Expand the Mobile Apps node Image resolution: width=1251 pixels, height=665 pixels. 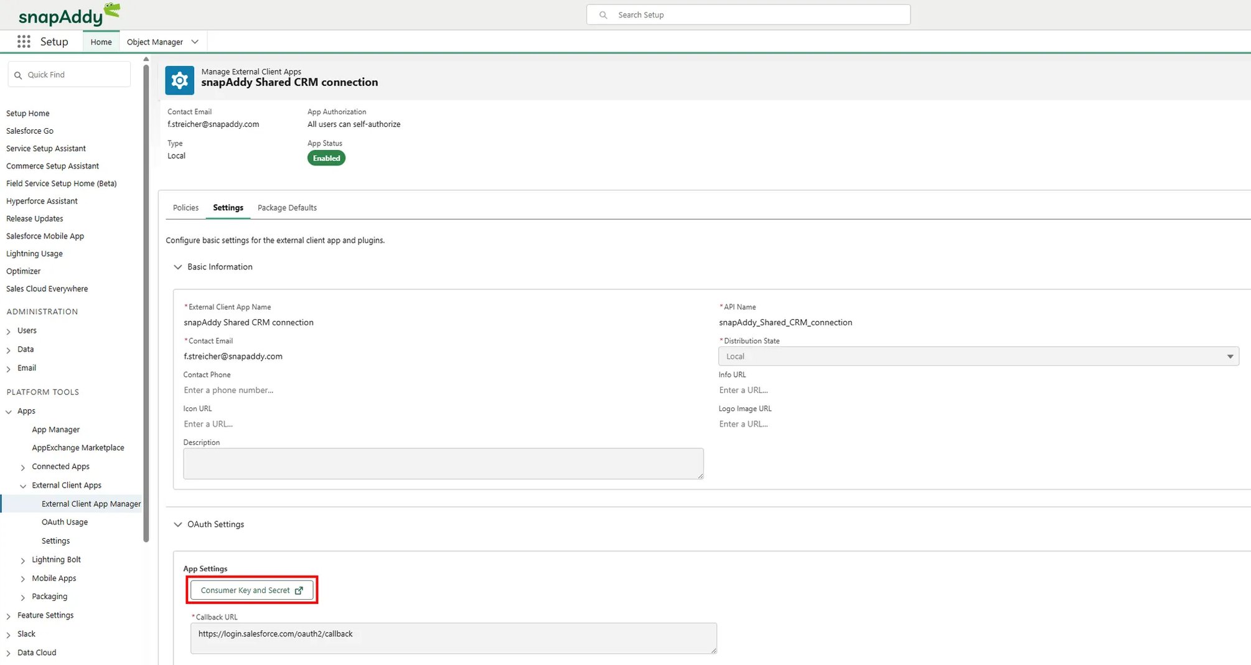(x=23, y=579)
